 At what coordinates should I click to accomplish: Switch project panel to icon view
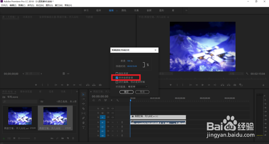(14, 138)
